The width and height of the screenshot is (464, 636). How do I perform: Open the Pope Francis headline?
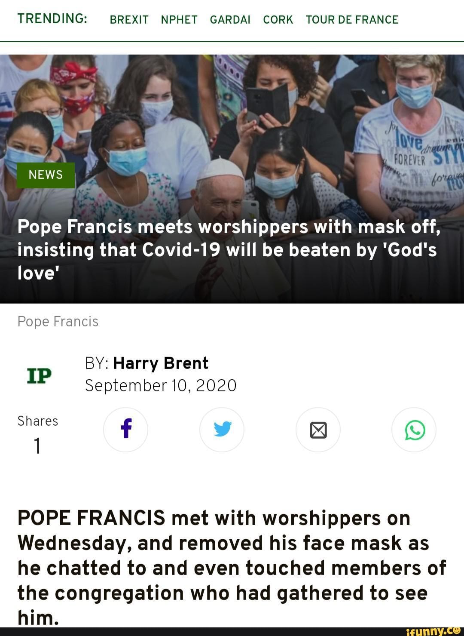(x=229, y=249)
